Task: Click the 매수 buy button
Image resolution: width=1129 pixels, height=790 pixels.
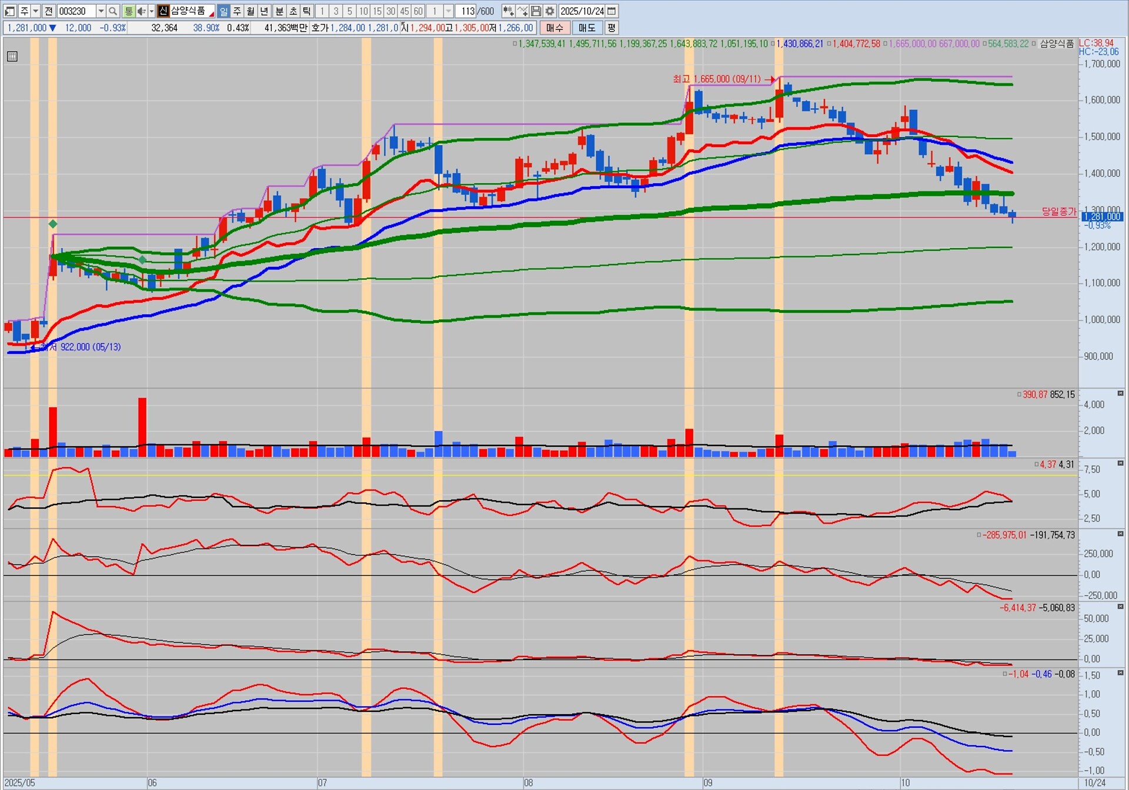Action: (x=554, y=28)
